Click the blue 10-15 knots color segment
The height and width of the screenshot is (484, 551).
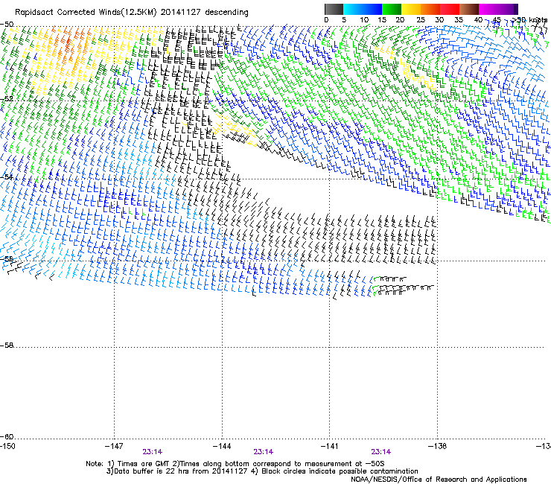(372, 9)
